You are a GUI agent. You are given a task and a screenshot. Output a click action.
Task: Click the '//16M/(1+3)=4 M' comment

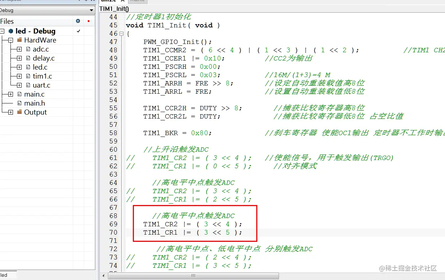coord(298,75)
